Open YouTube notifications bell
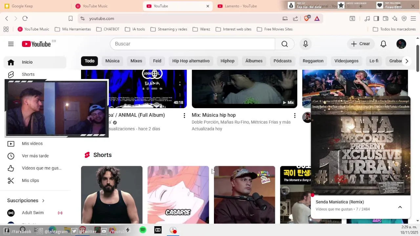Screen dimensions: 420x236 (x=383, y=44)
